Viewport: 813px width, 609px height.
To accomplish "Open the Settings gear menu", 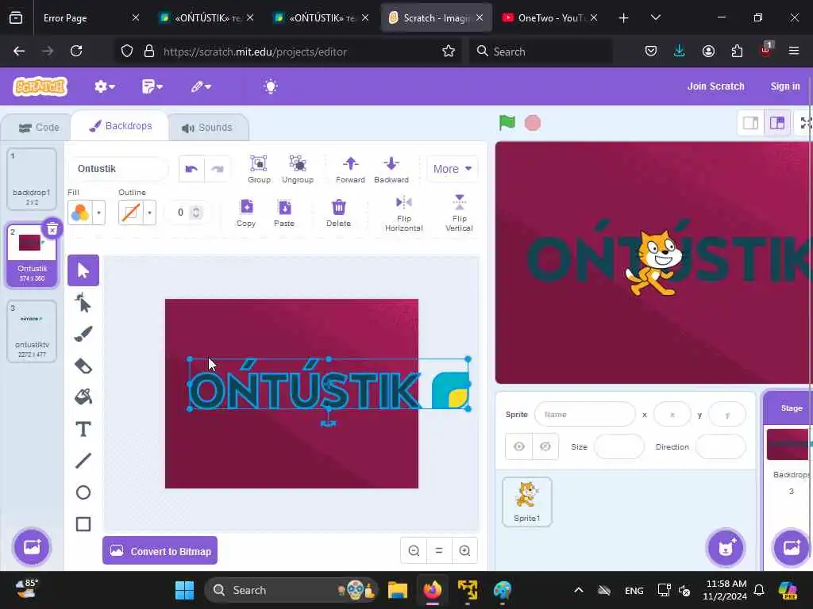I will click(104, 86).
